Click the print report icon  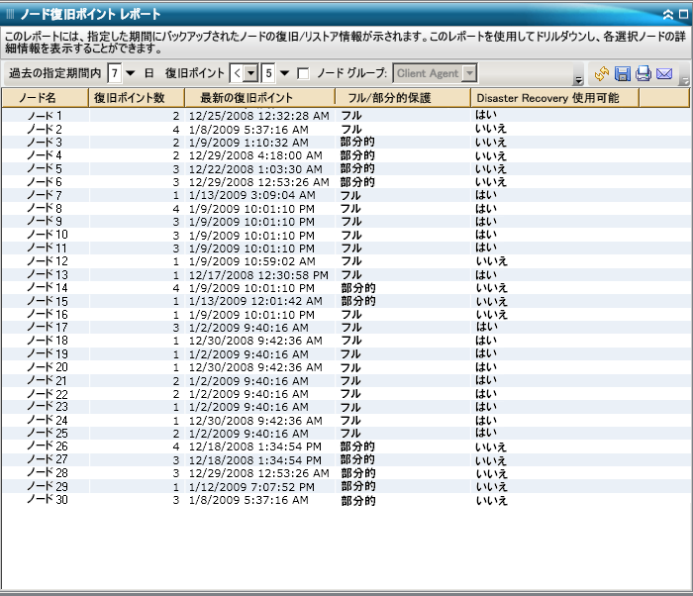pyautogui.click(x=643, y=74)
